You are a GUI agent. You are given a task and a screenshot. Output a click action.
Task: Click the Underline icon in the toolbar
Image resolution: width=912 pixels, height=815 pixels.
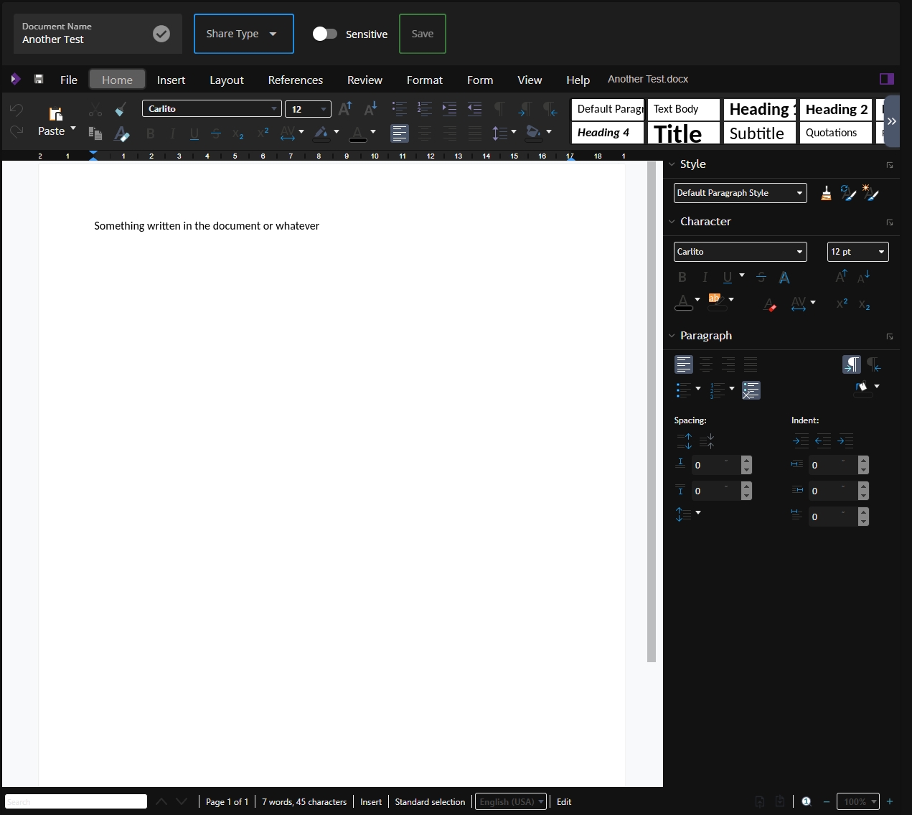click(194, 133)
